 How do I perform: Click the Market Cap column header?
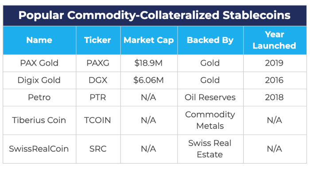[x=149, y=40]
